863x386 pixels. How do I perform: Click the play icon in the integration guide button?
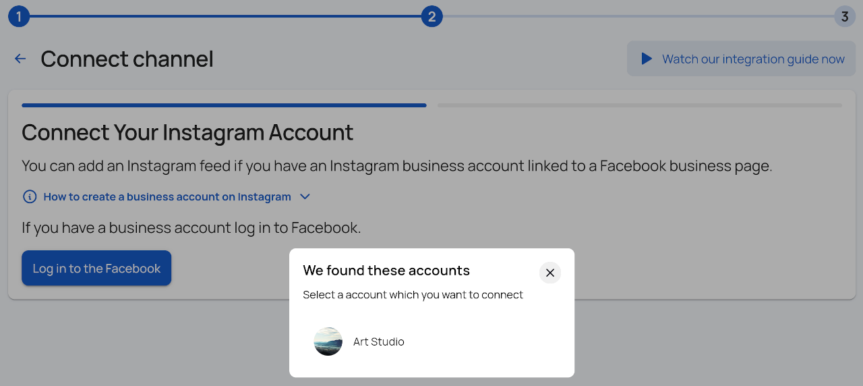click(647, 59)
